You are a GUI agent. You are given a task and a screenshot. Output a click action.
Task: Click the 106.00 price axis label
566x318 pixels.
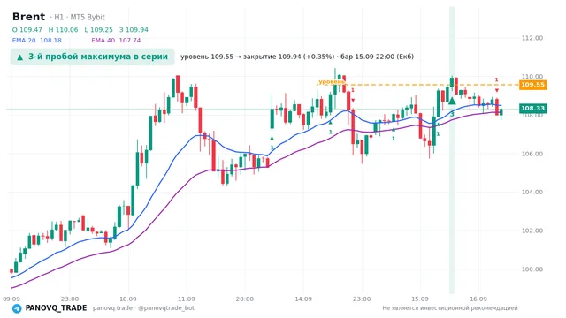point(532,154)
